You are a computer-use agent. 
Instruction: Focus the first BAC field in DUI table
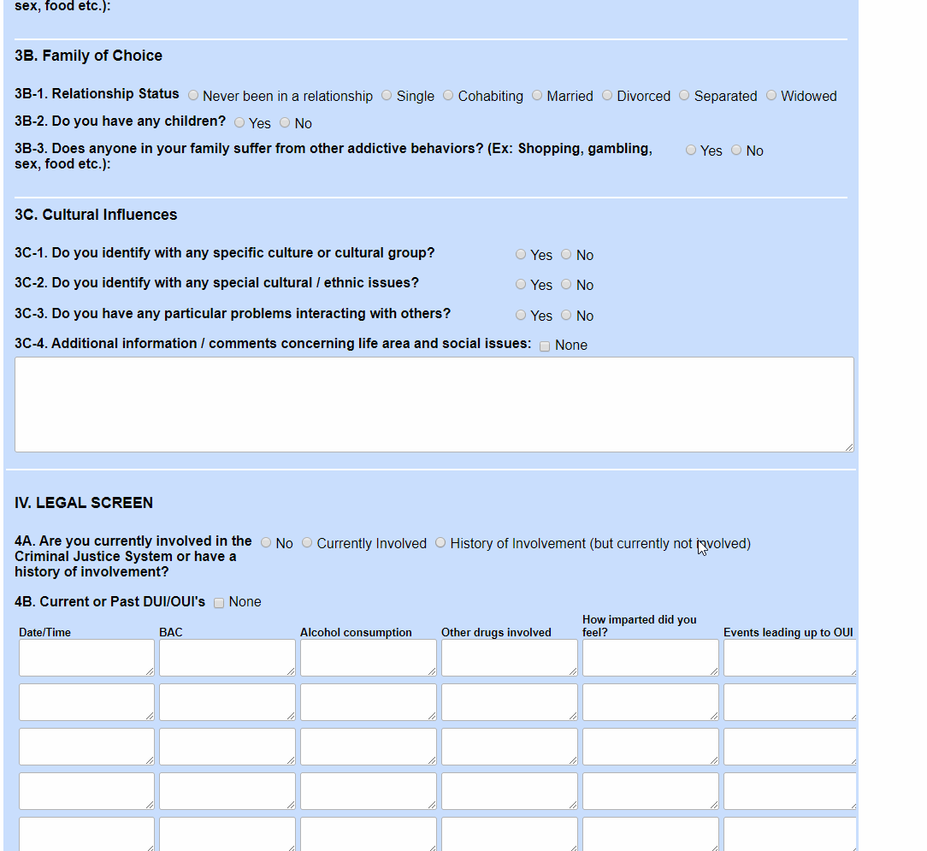point(227,657)
